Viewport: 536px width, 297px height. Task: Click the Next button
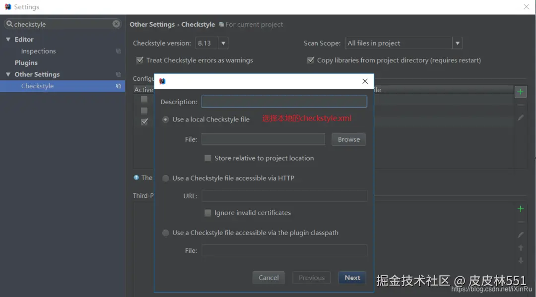click(352, 278)
